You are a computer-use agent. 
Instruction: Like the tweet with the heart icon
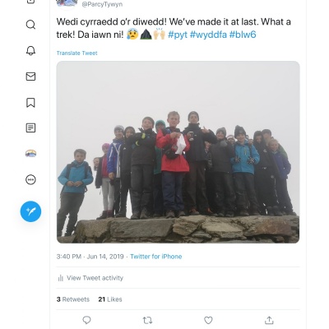pyautogui.click(x=208, y=320)
